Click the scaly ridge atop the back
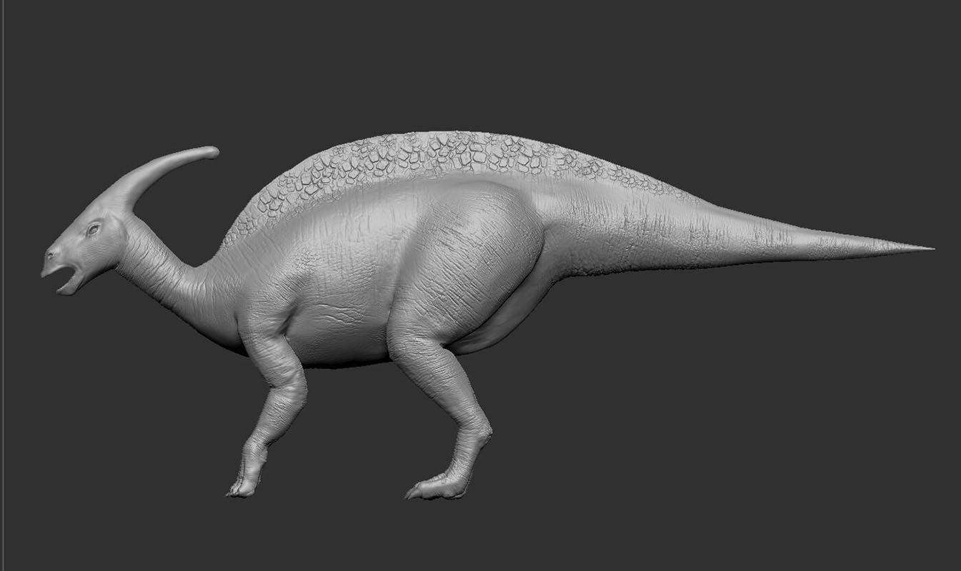 [x=429, y=153]
